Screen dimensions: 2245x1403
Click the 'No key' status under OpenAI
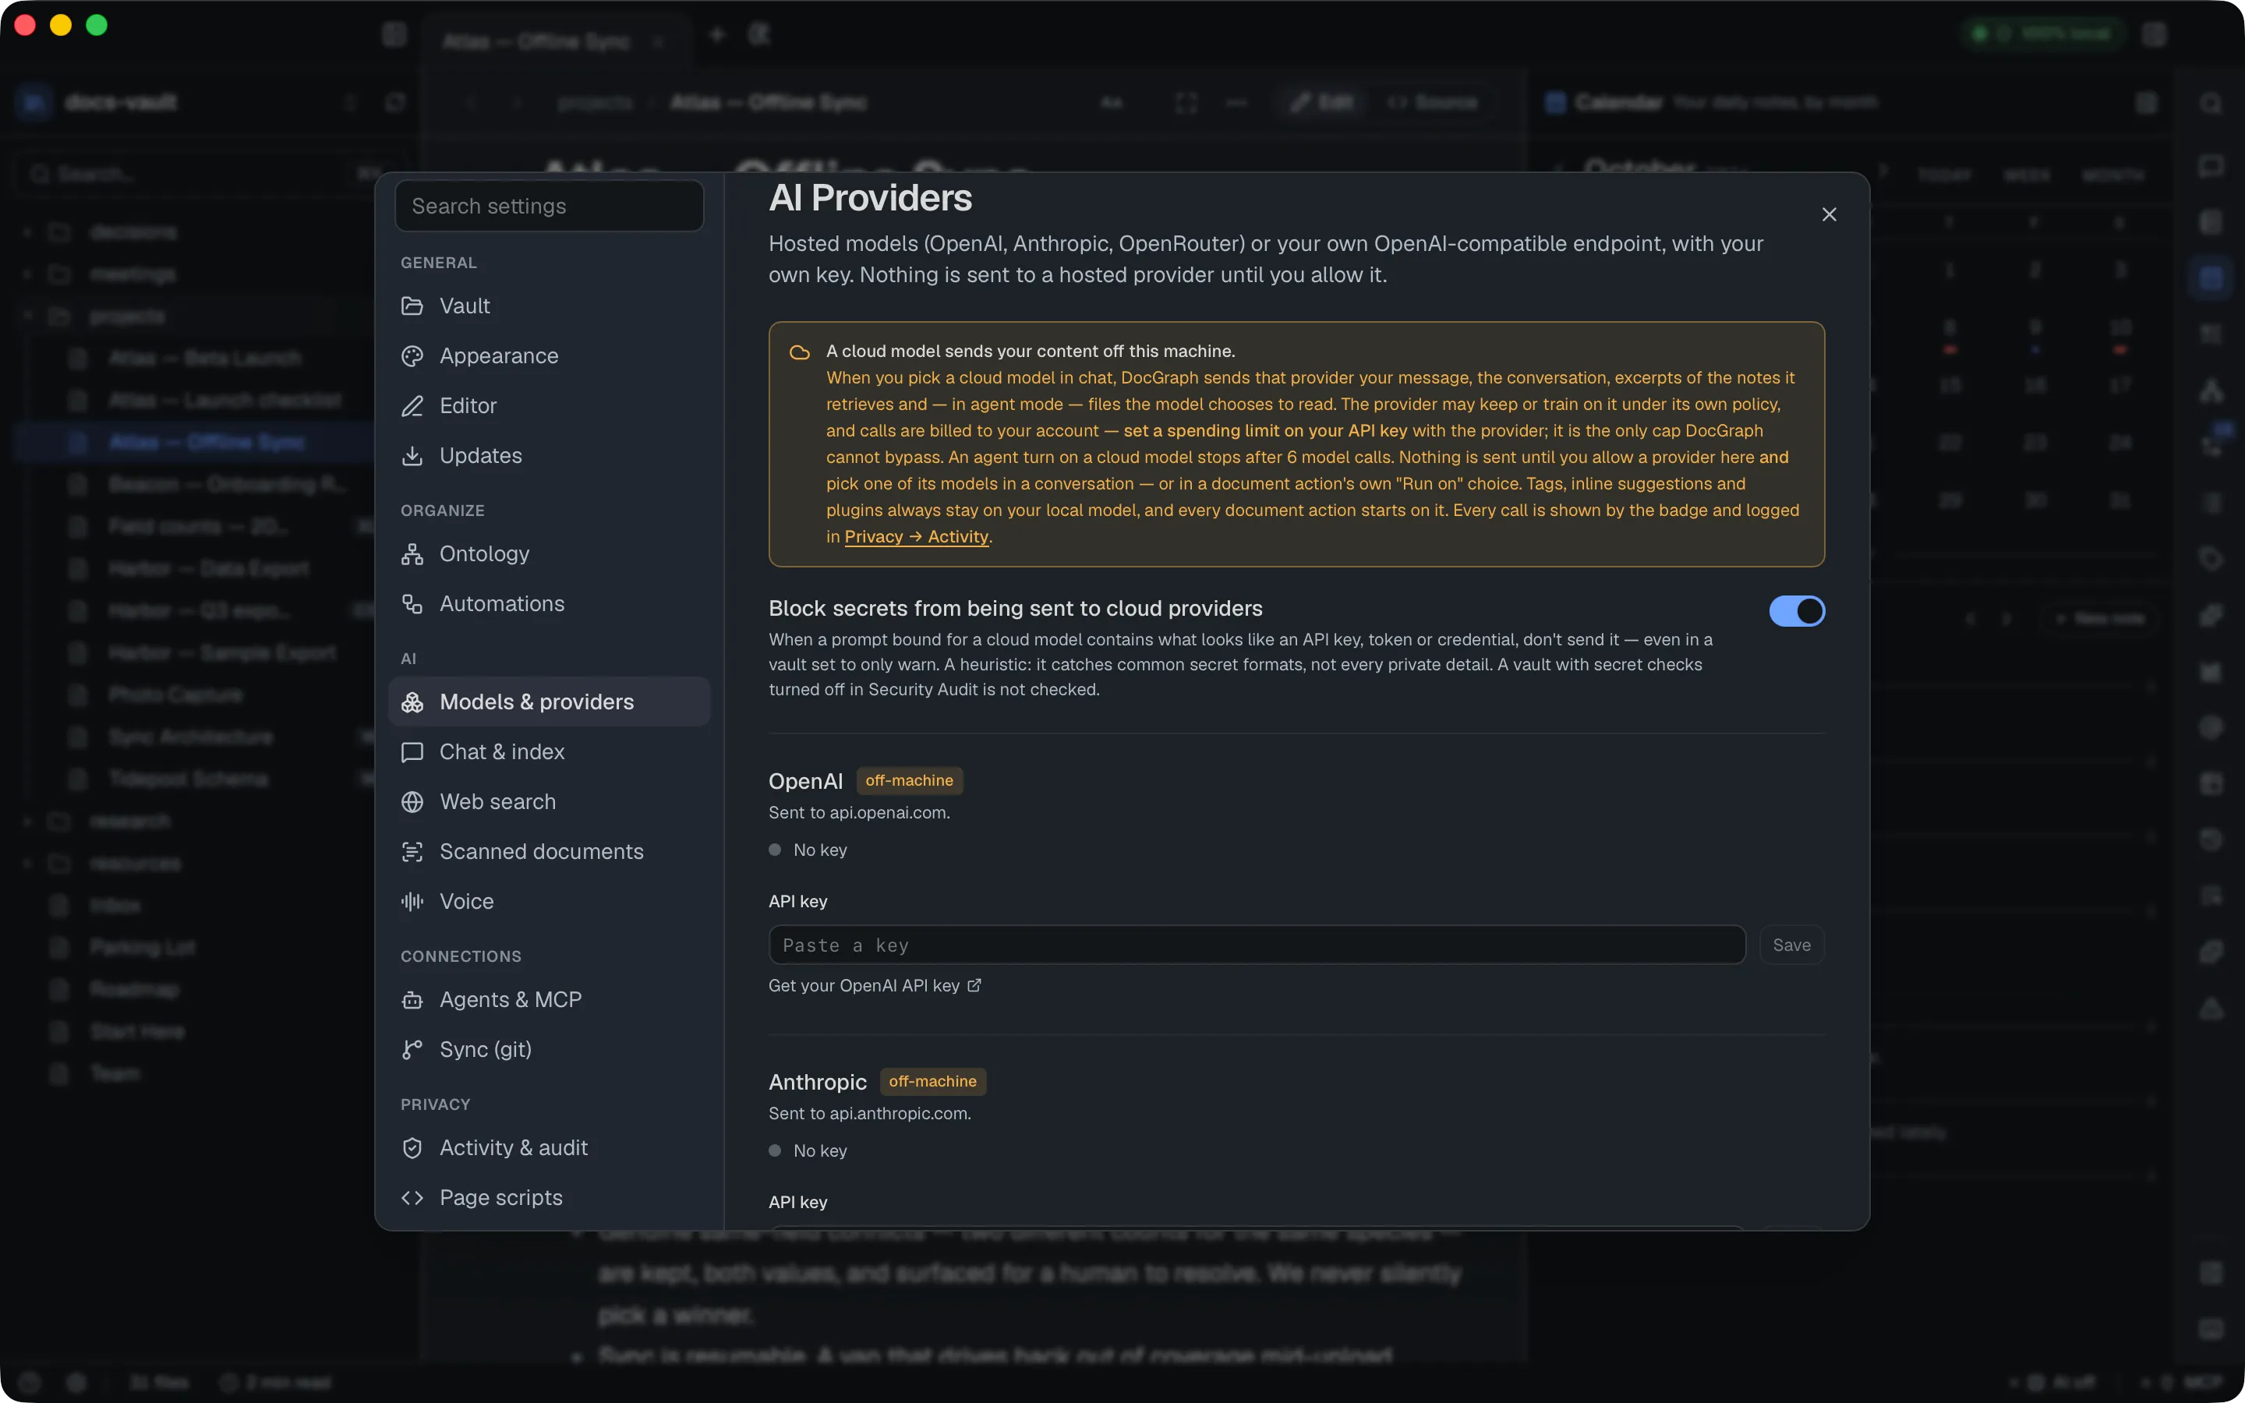click(808, 850)
